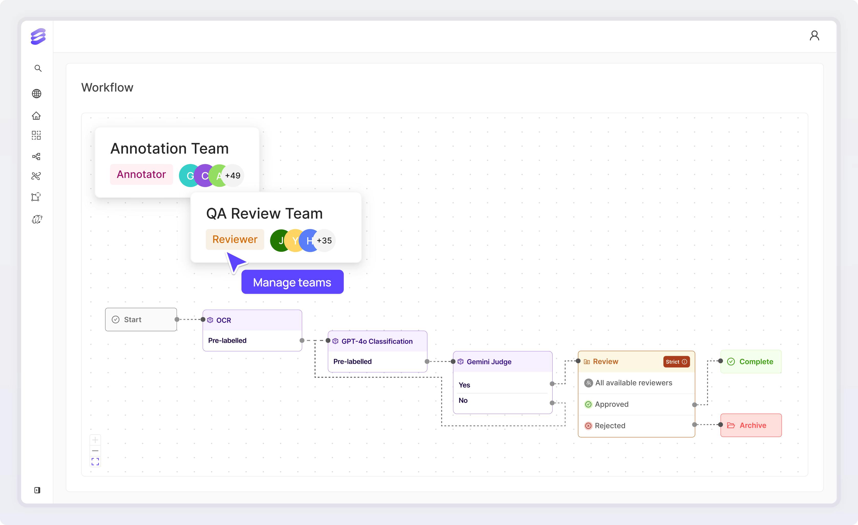The height and width of the screenshot is (525, 858).
Task: Click the +49 members avatar overflow
Action: (x=233, y=176)
